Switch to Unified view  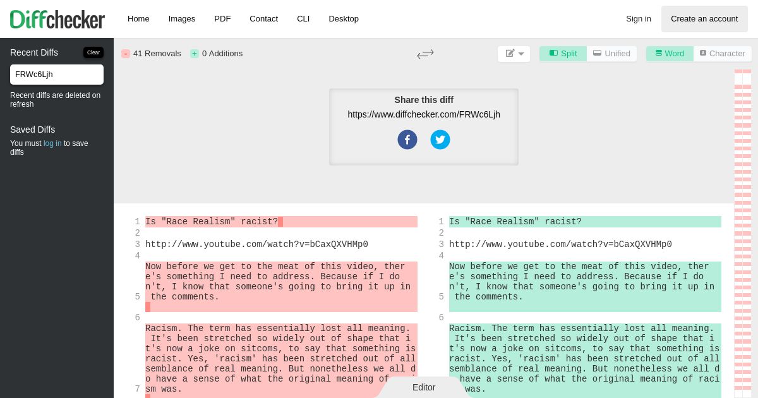pyautogui.click(x=611, y=54)
